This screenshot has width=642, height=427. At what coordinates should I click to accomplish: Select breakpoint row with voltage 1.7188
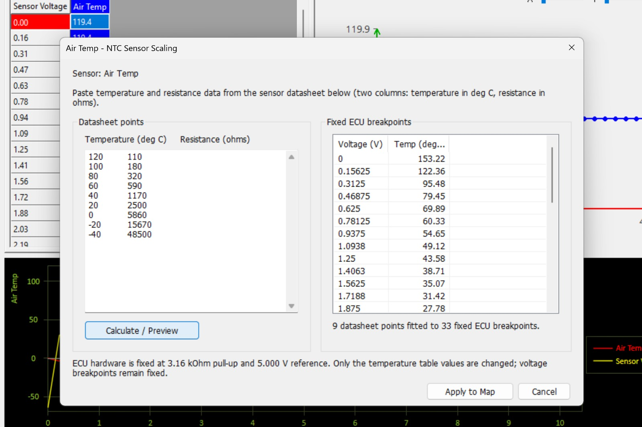[x=440, y=295]
